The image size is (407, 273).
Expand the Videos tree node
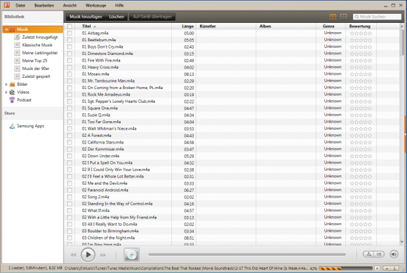point(6,92)
